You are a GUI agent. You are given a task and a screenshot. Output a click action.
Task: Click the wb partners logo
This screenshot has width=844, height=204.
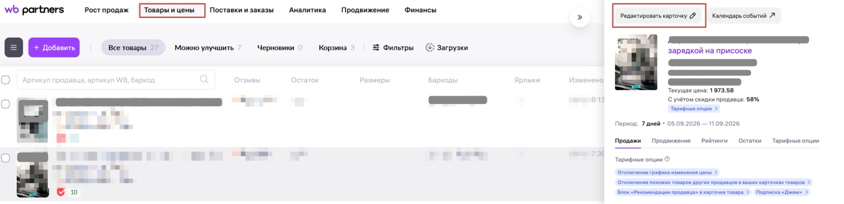34,9
